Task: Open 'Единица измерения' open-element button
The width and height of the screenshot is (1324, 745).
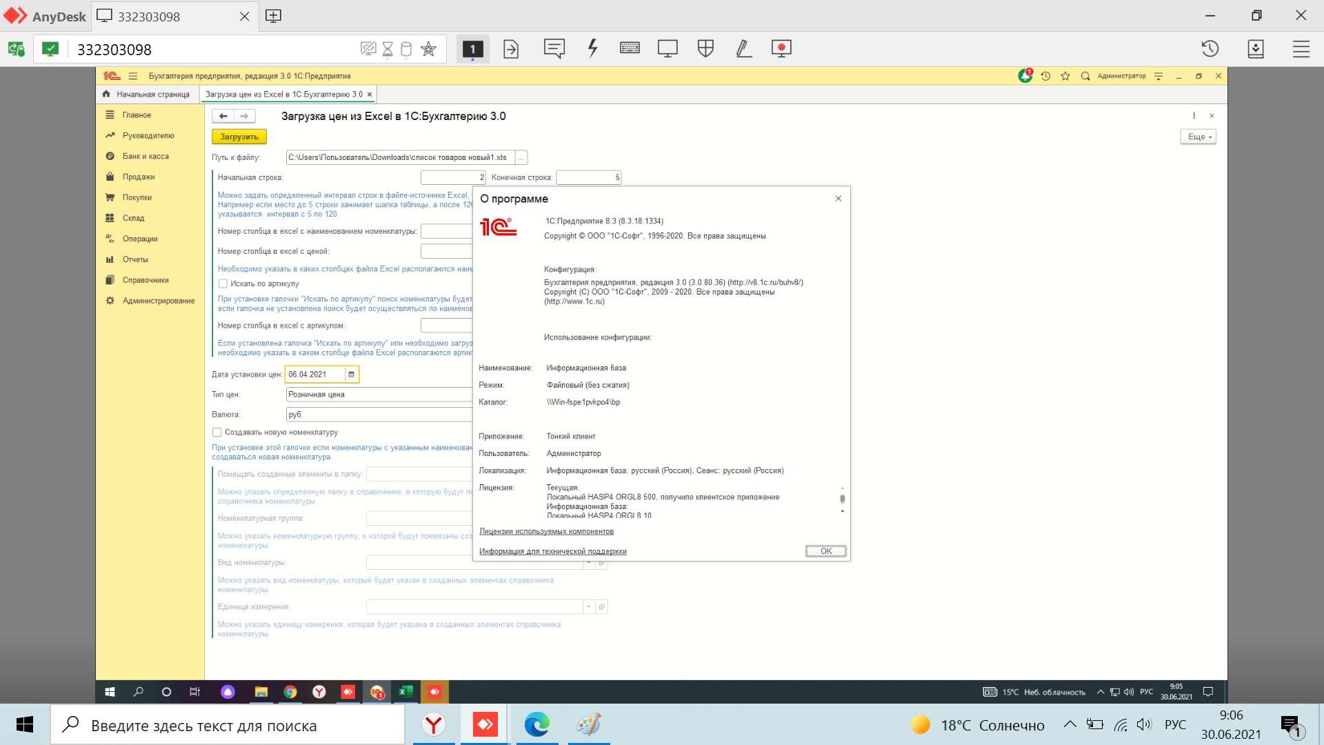Action: click(602, 607)
